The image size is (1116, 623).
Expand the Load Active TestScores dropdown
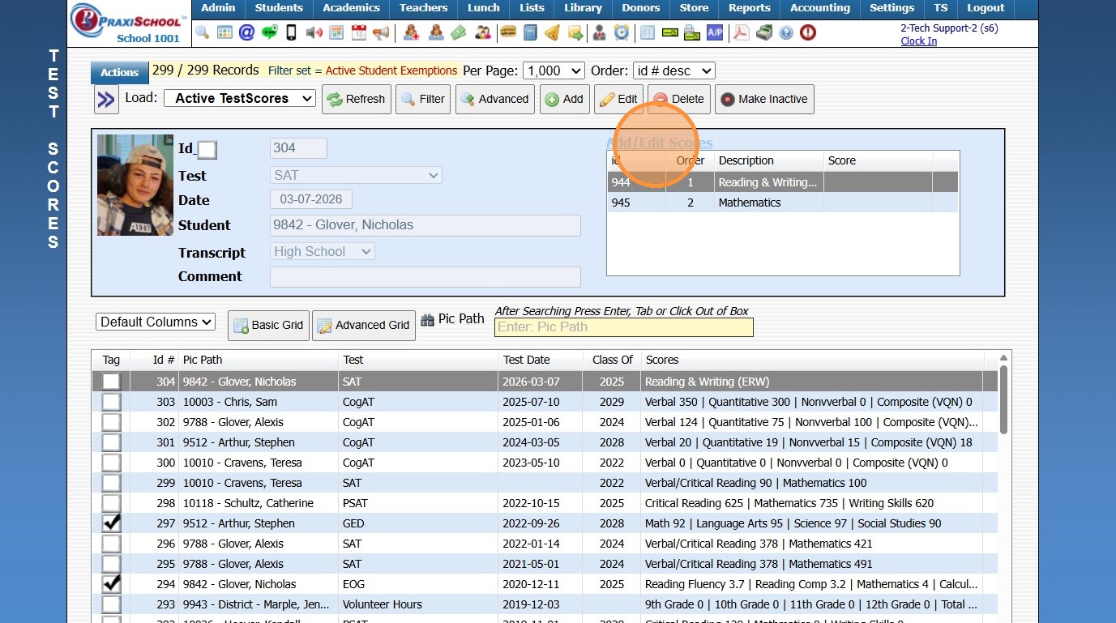[240, 99]
